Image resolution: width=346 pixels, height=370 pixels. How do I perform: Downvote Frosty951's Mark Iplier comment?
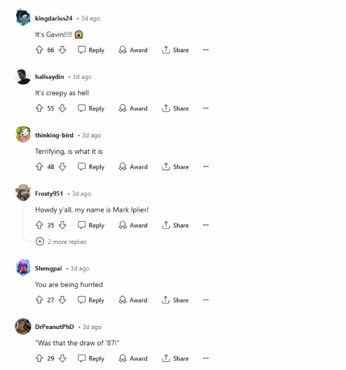[62, 225]
